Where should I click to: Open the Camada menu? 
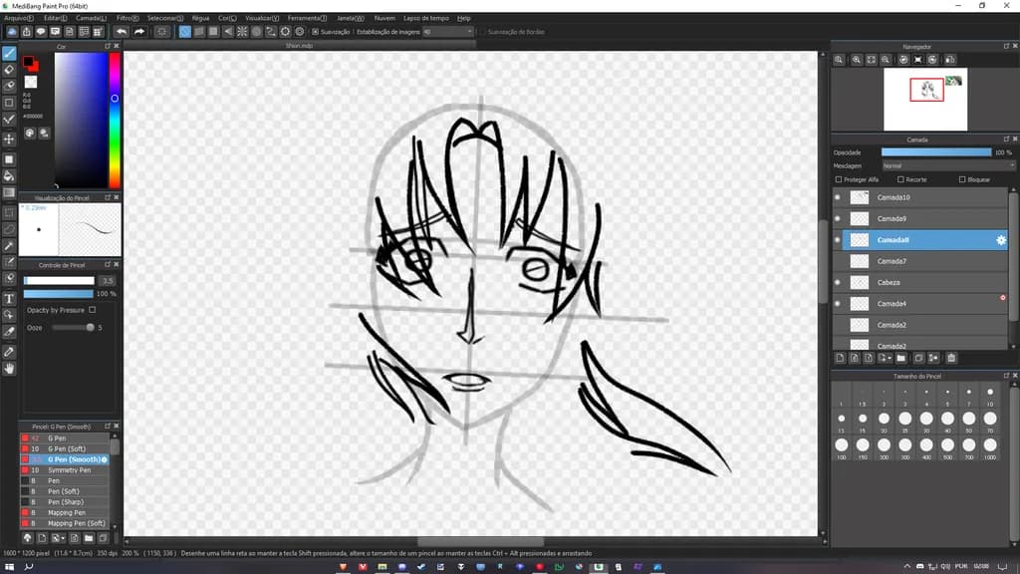tap(91, 18)
